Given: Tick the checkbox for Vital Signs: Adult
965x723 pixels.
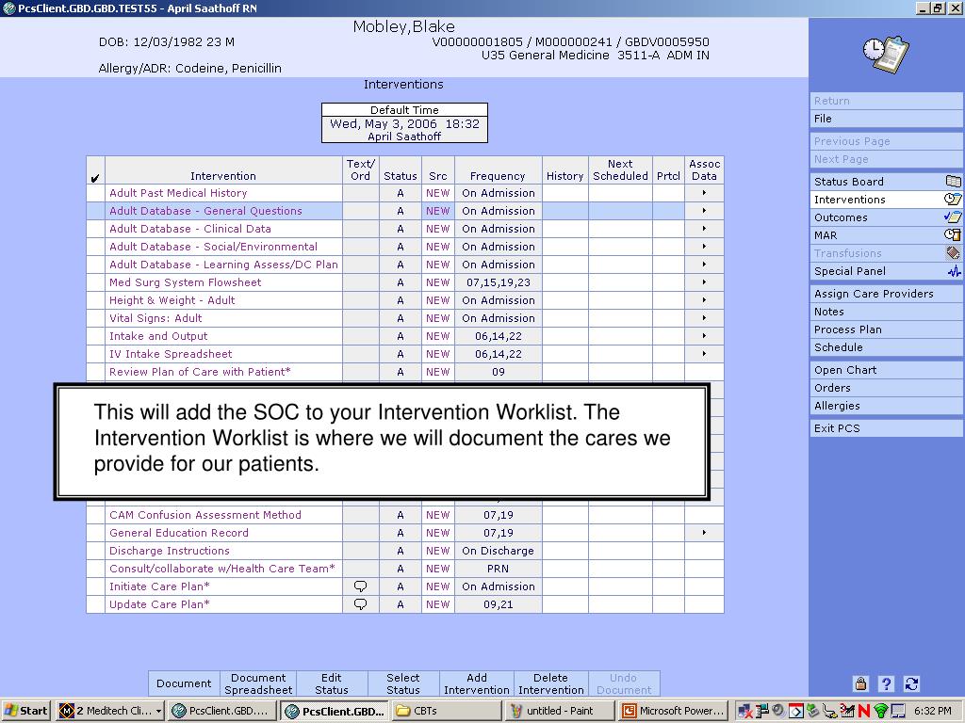Looking at the screenshot, I should [x=95, y=318].
